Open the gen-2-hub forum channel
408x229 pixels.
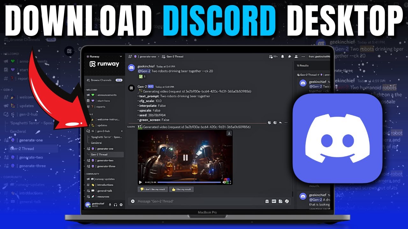click(x=105, y=131)
